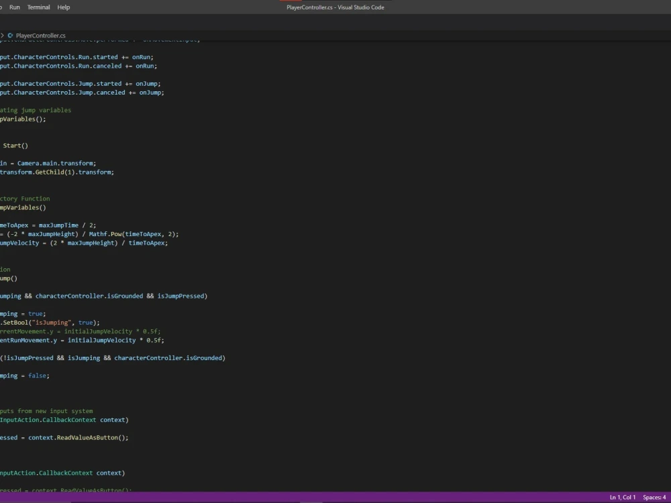Click commented rrentMovement.y line
This screenshot has height=503, width=671.
coord(81,331)
